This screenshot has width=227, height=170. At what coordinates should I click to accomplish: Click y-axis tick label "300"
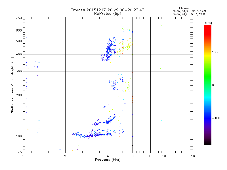tap(19, 71)
